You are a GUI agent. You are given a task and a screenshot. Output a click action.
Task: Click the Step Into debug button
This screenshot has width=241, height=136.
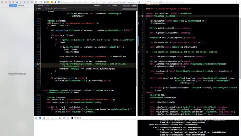pyautogui.click(x=52, y=118)
